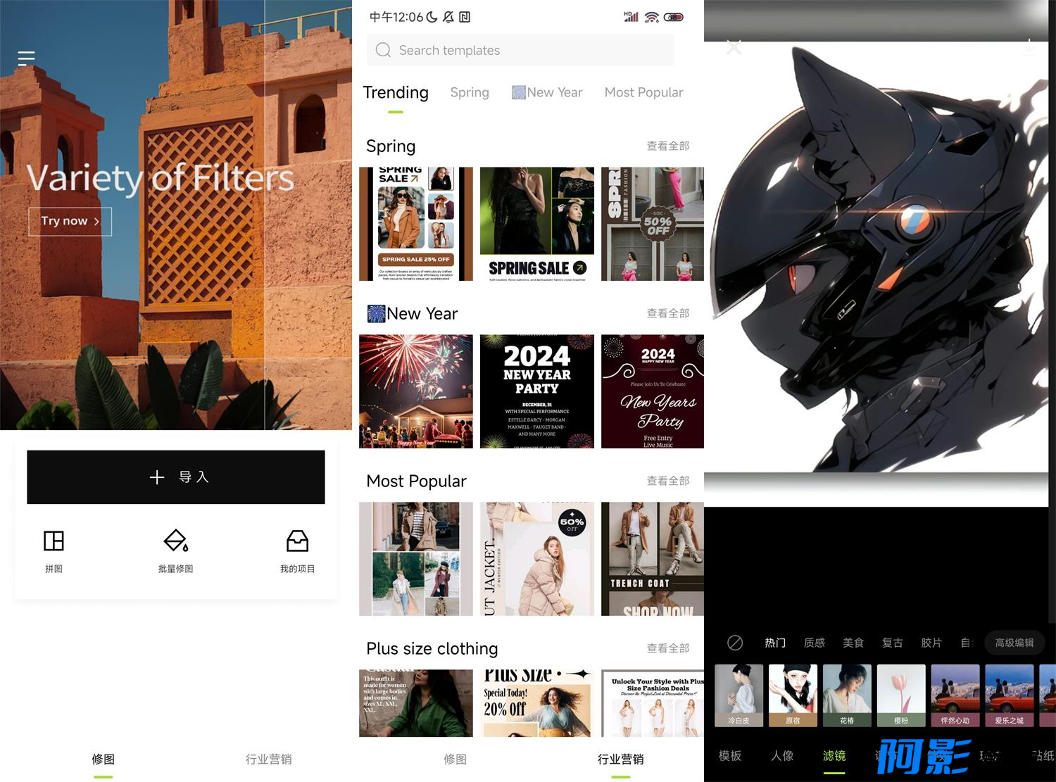
Task: Open the Spring 50% OFF template
Action: pyautogui.click(x=653, y=224)
